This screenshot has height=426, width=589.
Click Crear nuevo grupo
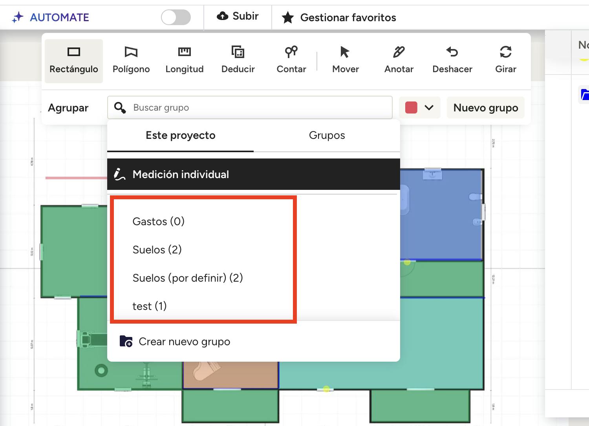pyautogui.click(x=184, y=342)
